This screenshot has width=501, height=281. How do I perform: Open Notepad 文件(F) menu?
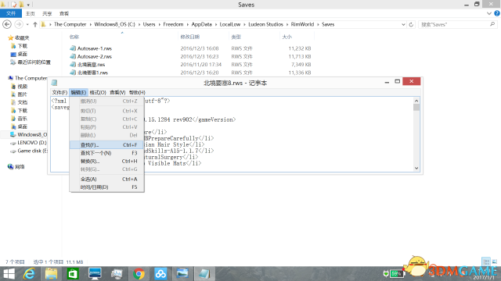tap(59, 92)
